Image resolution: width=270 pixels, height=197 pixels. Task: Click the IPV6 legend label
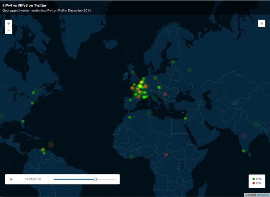[259, 179]
